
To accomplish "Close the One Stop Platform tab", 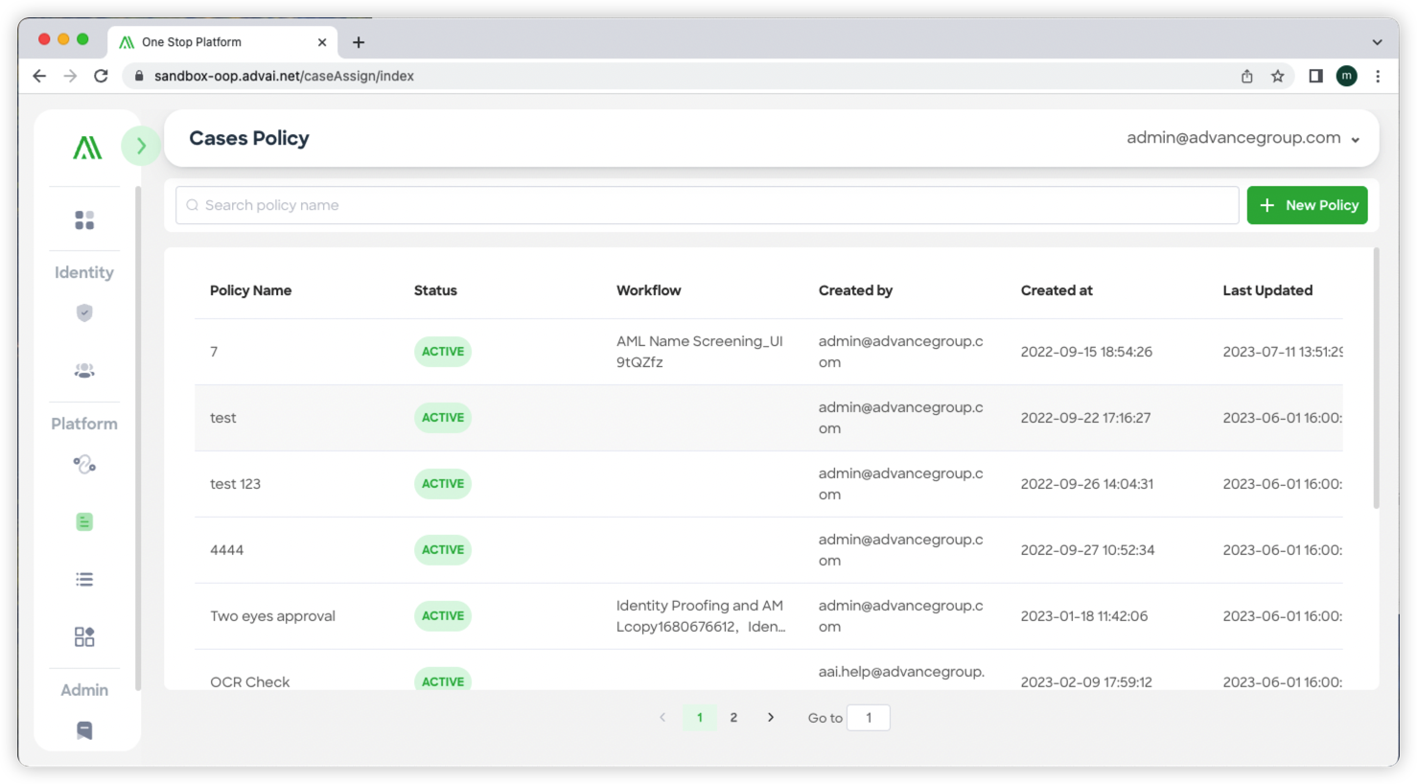I will point(322,42).
